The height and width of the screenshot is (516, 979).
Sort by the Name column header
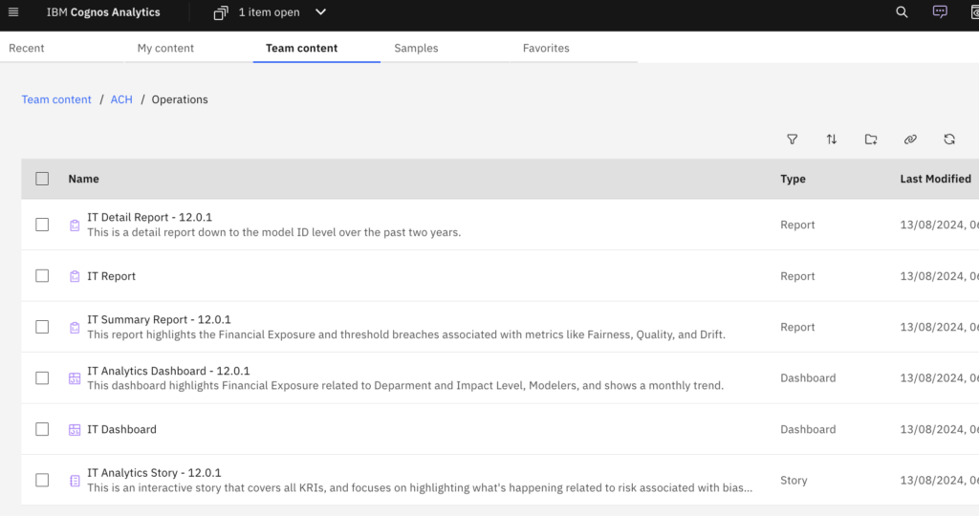click(83, 179)
